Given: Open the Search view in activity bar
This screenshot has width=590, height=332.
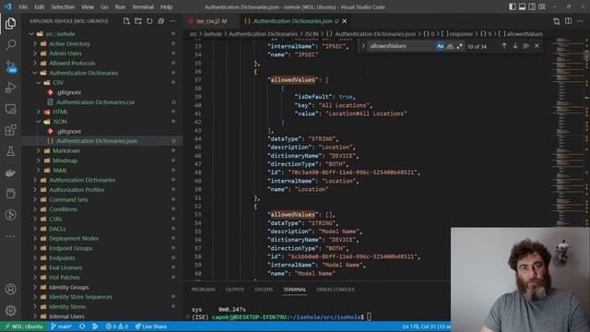Looking at the screenshot, I should 10,45.
